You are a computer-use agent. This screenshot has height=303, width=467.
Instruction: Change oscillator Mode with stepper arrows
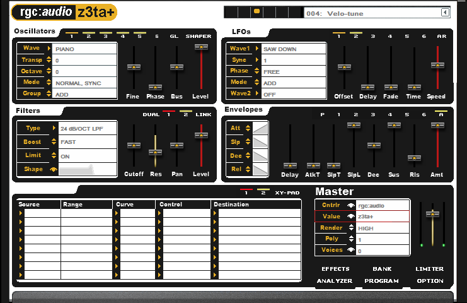[49, 82]
